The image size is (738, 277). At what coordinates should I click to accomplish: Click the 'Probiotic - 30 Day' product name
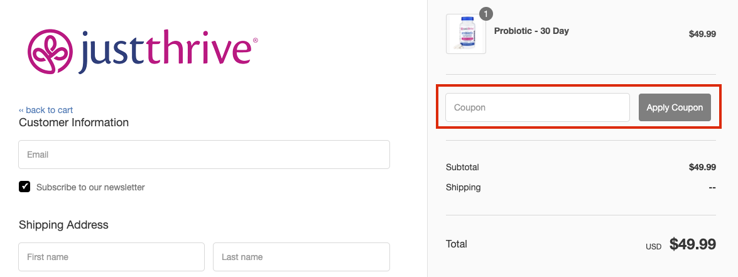coord(531,31)
